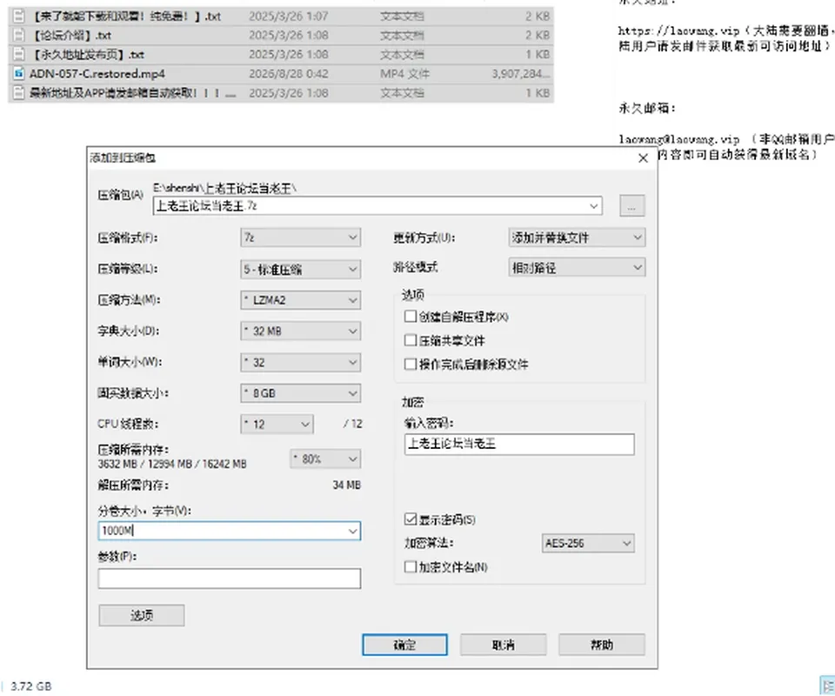Image resolution: width=835 pixels, height=696 pixels.
Task: Click the 取消 button
Action: [504, 645]
